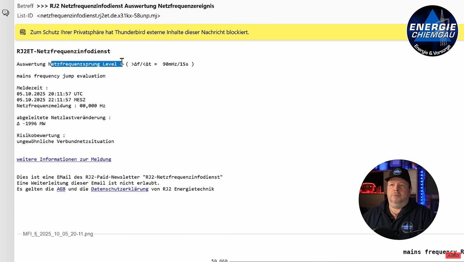464x262 pixels.
Task: Click the presenter webcam video circle
Action: tap(399, 200)
